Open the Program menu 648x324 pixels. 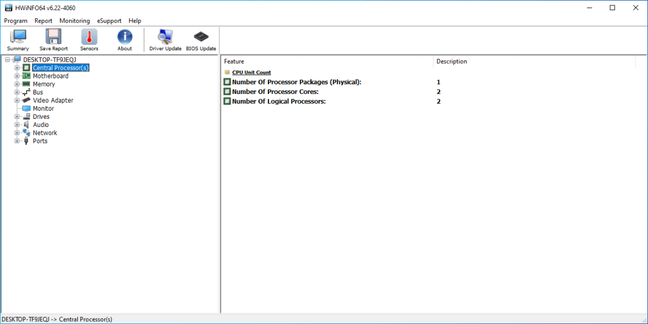[16, 21]
